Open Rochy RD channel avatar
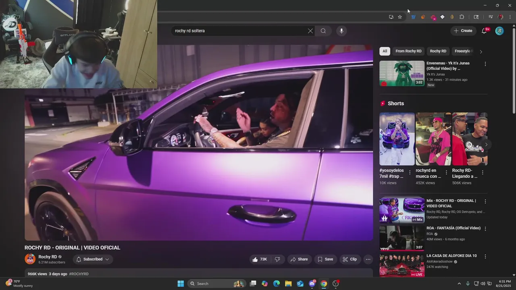The height and width of the screenshot is (290, 516). pos(30,259)
